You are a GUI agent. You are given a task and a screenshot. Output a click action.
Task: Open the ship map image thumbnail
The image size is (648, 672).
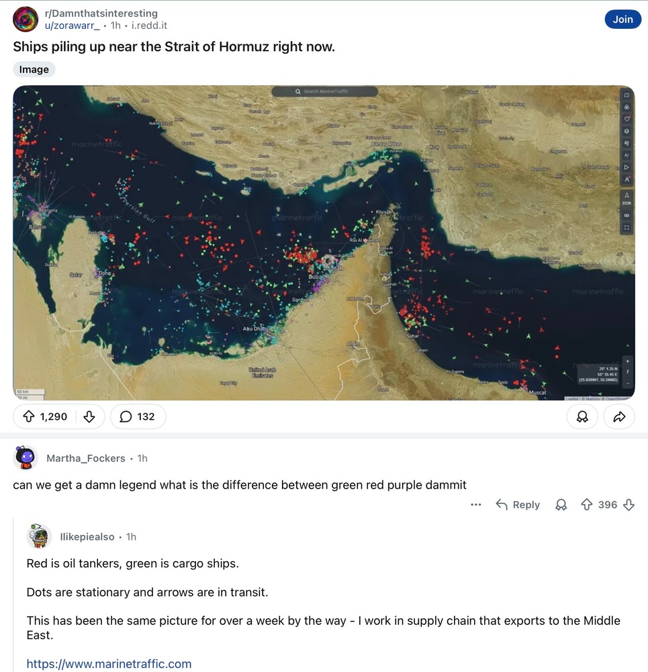[x=324, y=243]
